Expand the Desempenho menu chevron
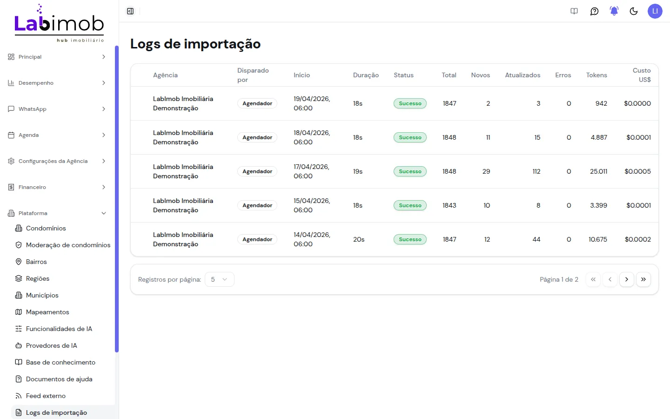 pos(104,83)
